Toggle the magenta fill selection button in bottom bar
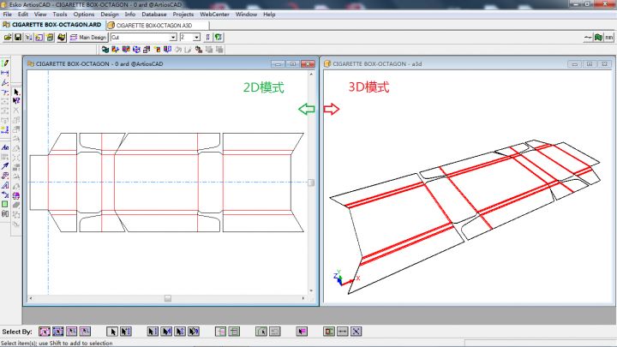This screenshot has height=347, width=617. (x=302, y=331)
